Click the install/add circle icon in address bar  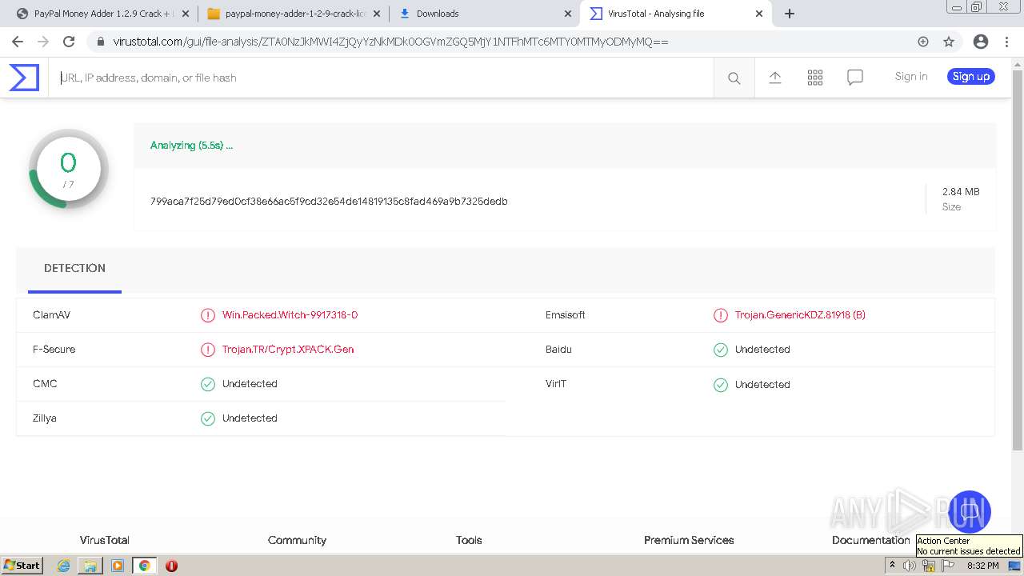(x=923, y=42)
